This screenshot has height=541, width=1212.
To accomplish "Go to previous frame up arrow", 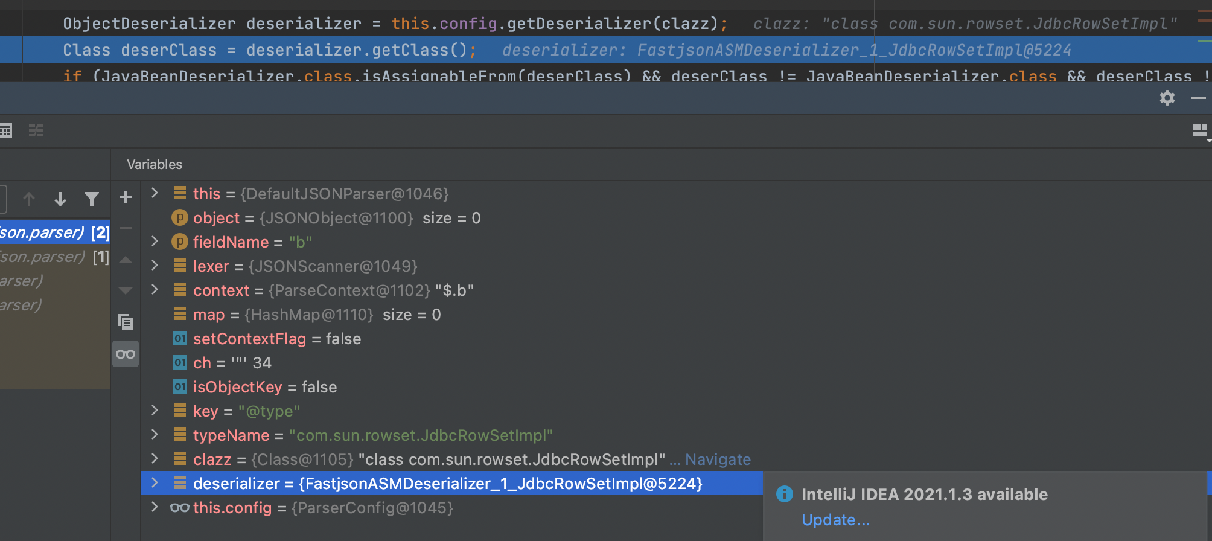I will click(x=29, y=199).
